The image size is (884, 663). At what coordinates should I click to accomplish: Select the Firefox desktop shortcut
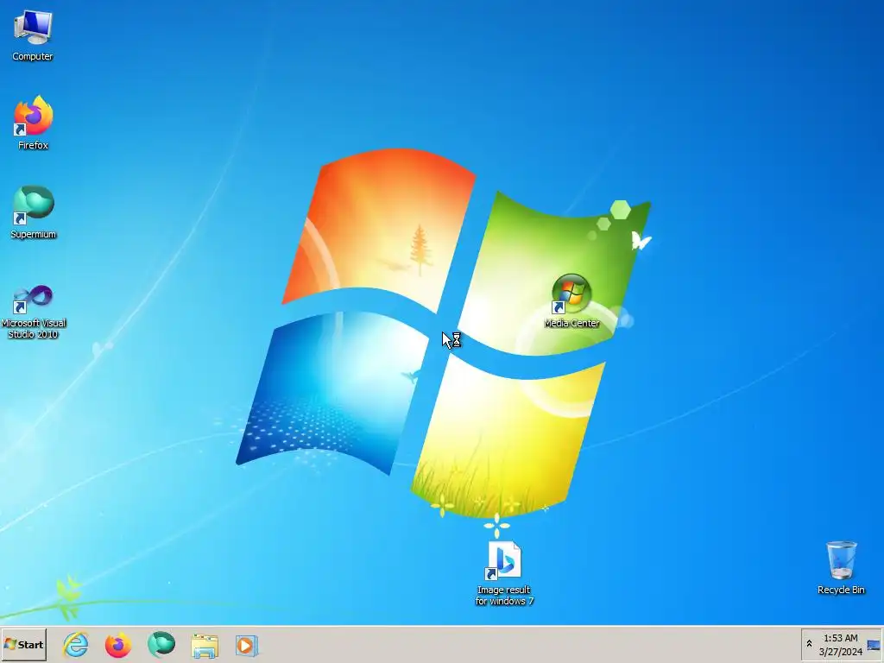(33, 123)
